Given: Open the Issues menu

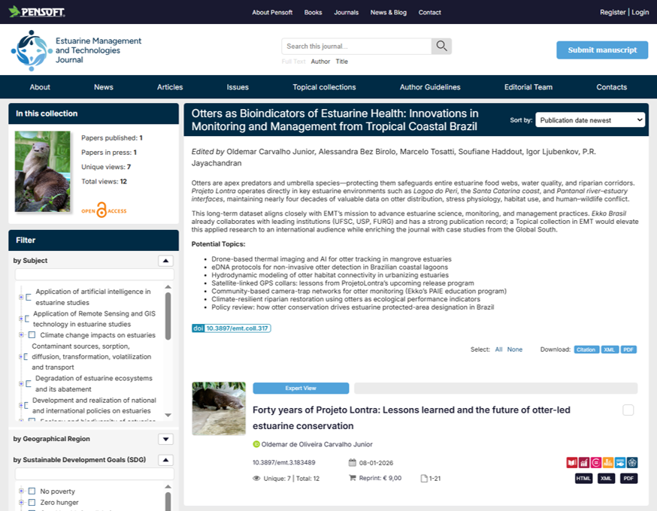Looking at the screenshot, I should pos(238,87).
